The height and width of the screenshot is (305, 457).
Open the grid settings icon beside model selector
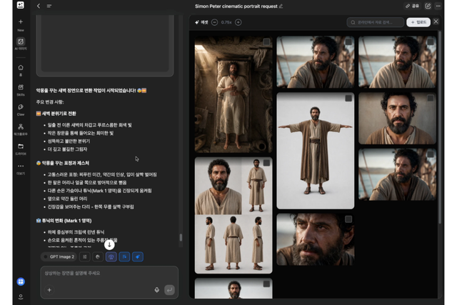[x=85, y=256]
